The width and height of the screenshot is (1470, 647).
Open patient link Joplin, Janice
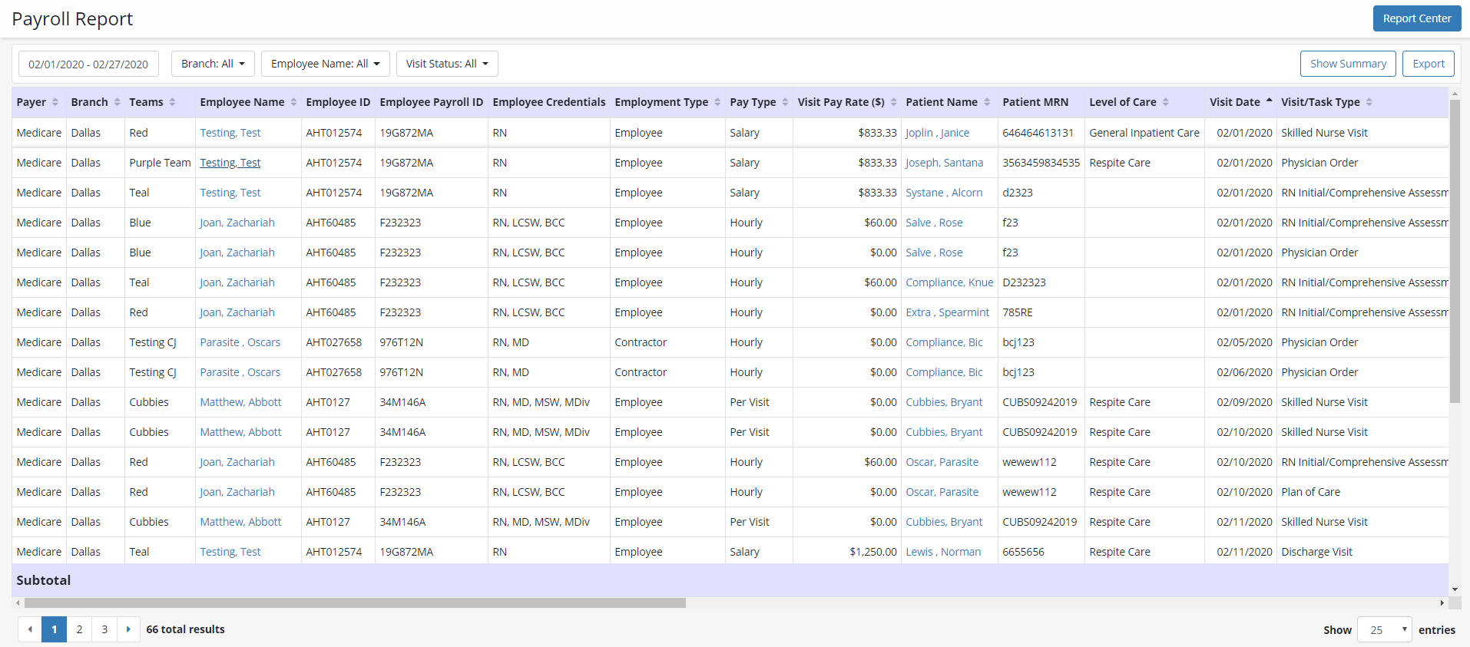pos(937,133)
